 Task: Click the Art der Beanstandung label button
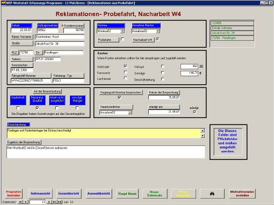pyautogui.click(x=47, y=91)
